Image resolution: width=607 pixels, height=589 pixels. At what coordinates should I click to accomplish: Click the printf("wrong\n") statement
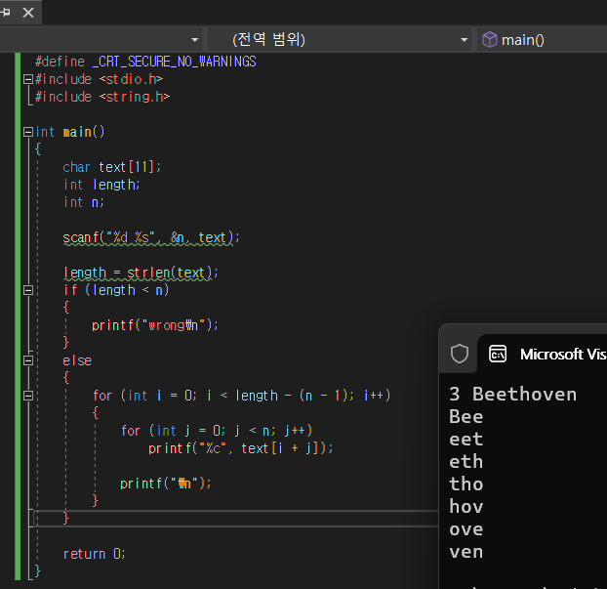point(155,325)
